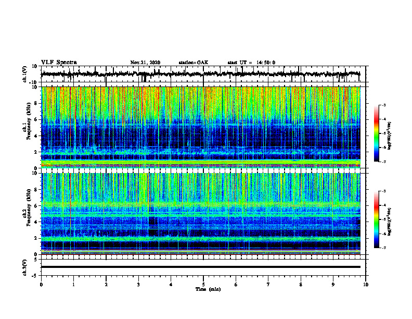Click time axis tick label "6"
This screenshot has width=412, height=319.
coord(236,285)
